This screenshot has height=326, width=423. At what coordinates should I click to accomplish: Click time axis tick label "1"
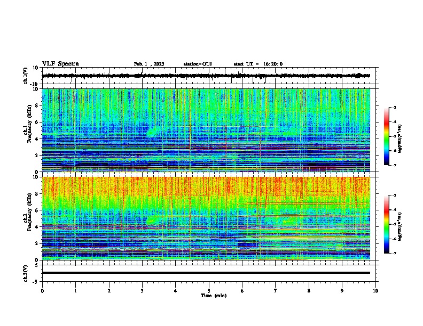click(75, 291)
